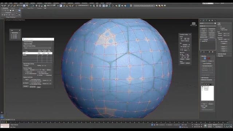233x131 pixels.
Task: Open the Rendering menu
Action: click(56, 3)
